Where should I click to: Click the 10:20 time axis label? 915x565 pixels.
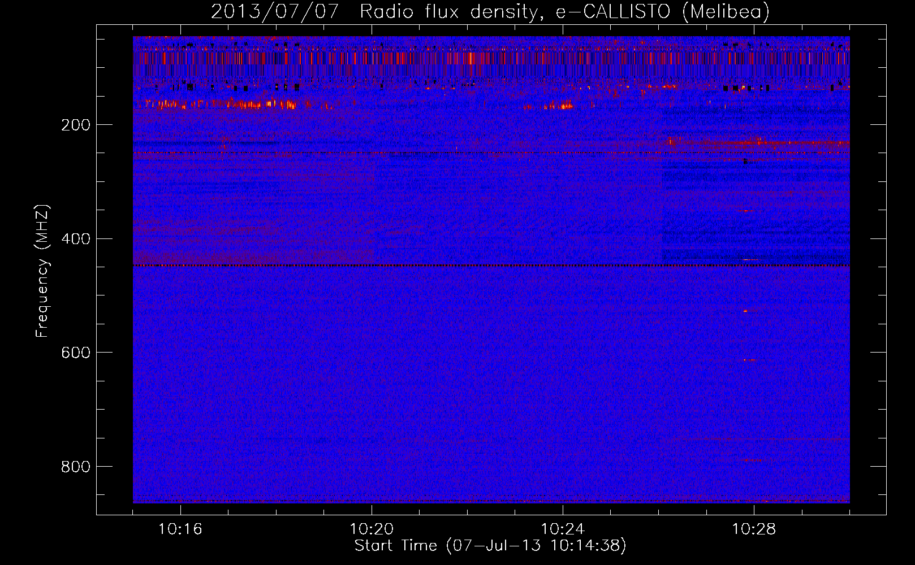[372, 529]
